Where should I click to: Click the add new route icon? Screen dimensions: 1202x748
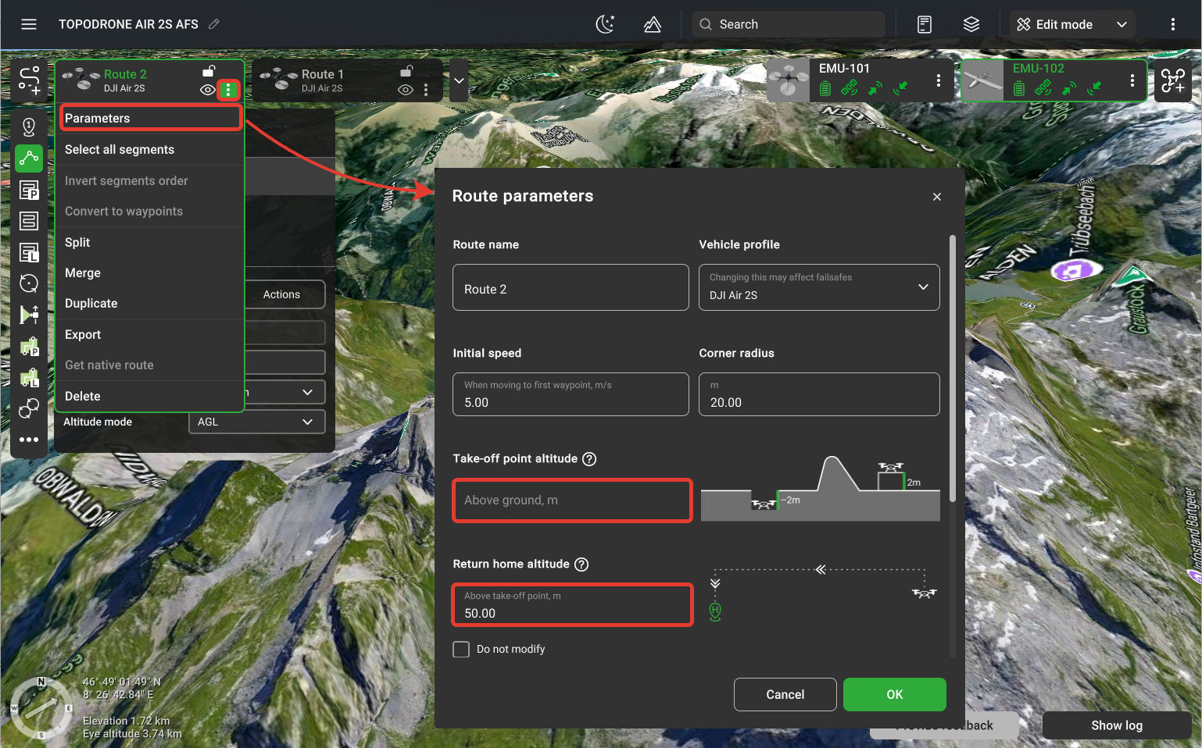coord(29,80)
